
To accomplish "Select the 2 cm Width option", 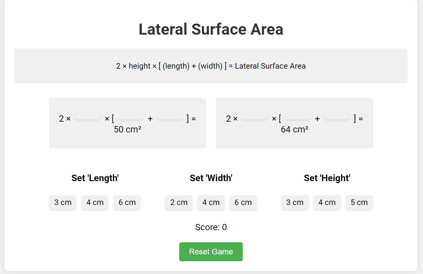I will pos(179,202).
